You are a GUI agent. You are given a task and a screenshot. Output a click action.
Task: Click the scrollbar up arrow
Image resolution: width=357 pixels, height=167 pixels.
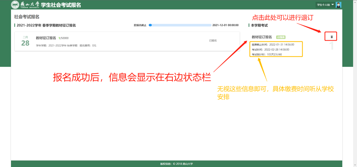[355, 2]
